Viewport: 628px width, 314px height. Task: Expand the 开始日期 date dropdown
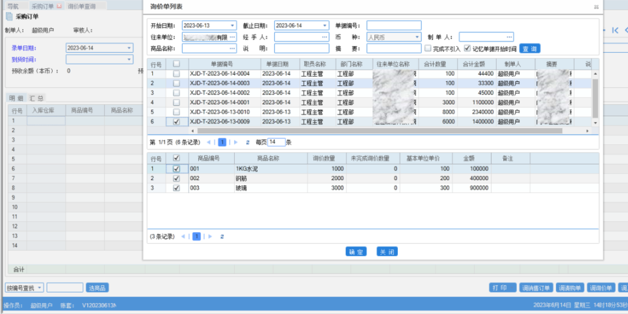[x=232, y=26]
